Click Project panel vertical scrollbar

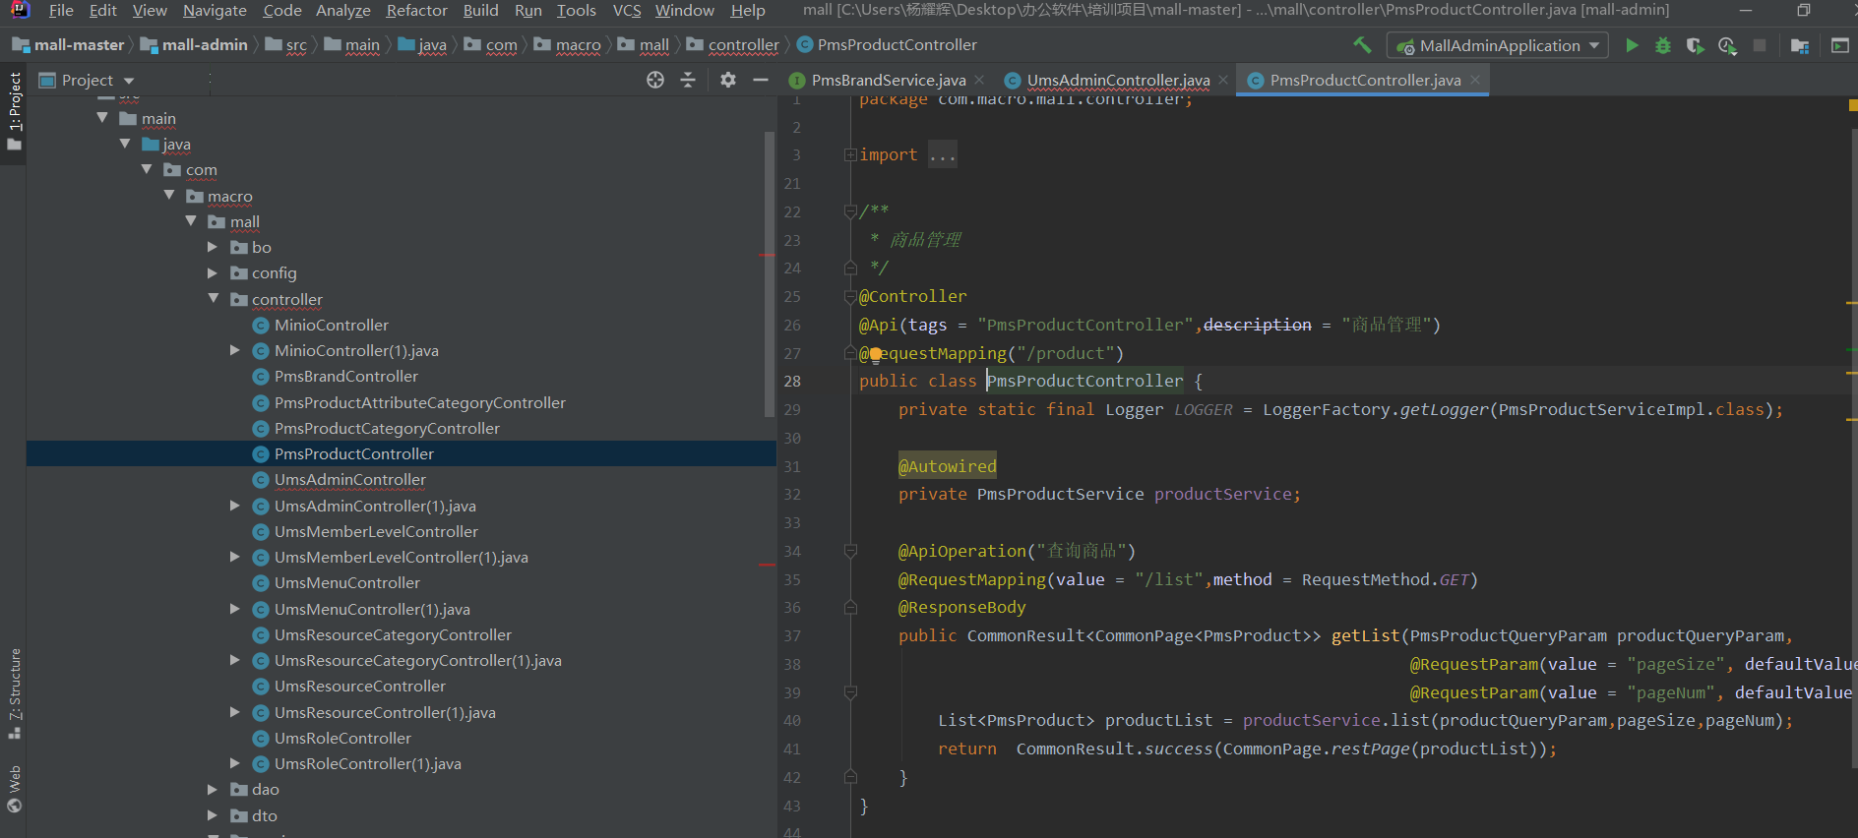[769, 273]
